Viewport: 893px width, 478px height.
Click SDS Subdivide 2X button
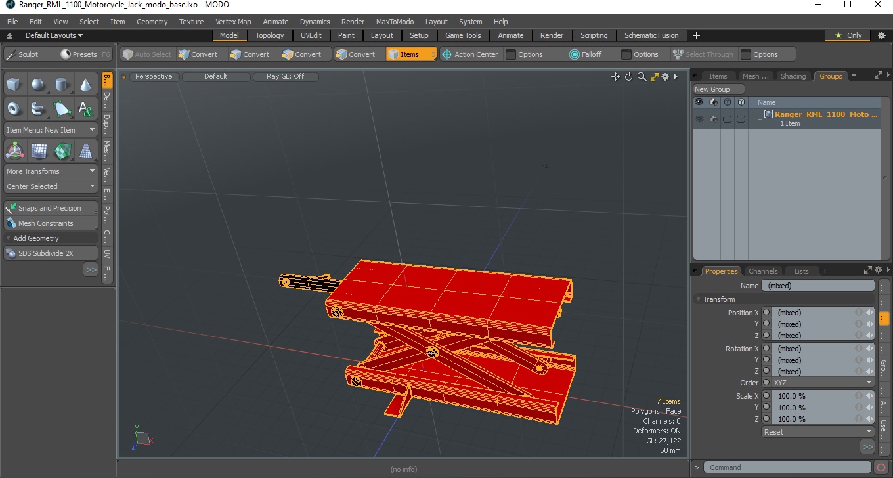click(x=51, y=253)
